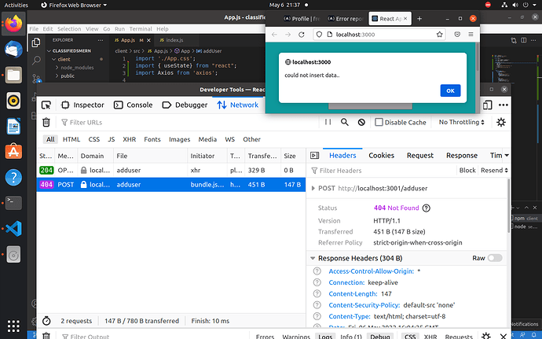Open help for Content-Length header
542x339 pixels.
coord(317,293)
